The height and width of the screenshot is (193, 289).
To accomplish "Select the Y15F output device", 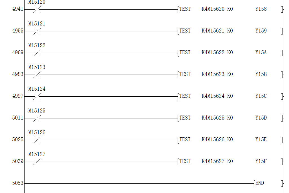I will 261,161.
